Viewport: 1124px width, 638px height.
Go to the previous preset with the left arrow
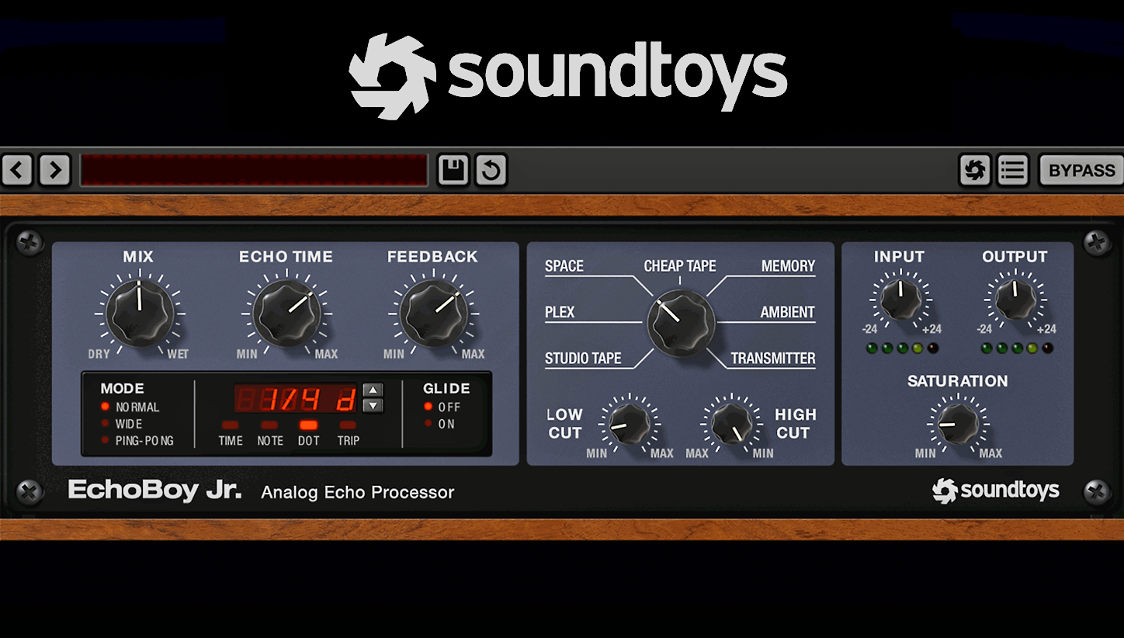point(17,170)
